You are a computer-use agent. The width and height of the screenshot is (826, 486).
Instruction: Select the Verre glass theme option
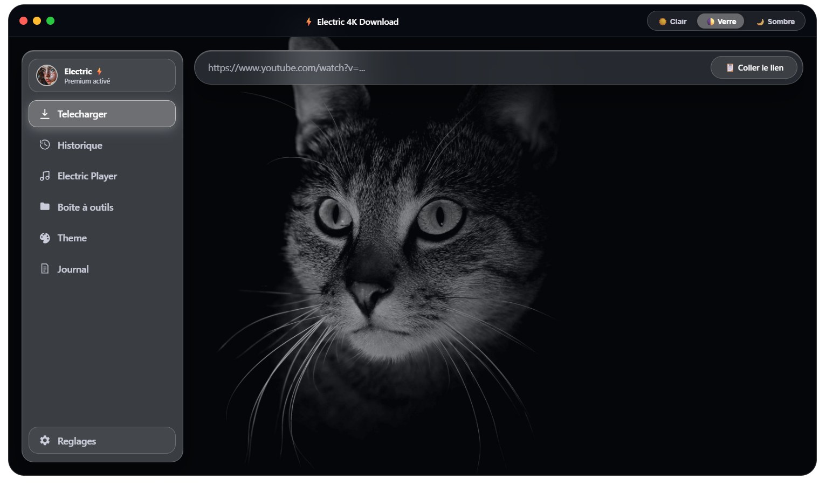(721, 22)
